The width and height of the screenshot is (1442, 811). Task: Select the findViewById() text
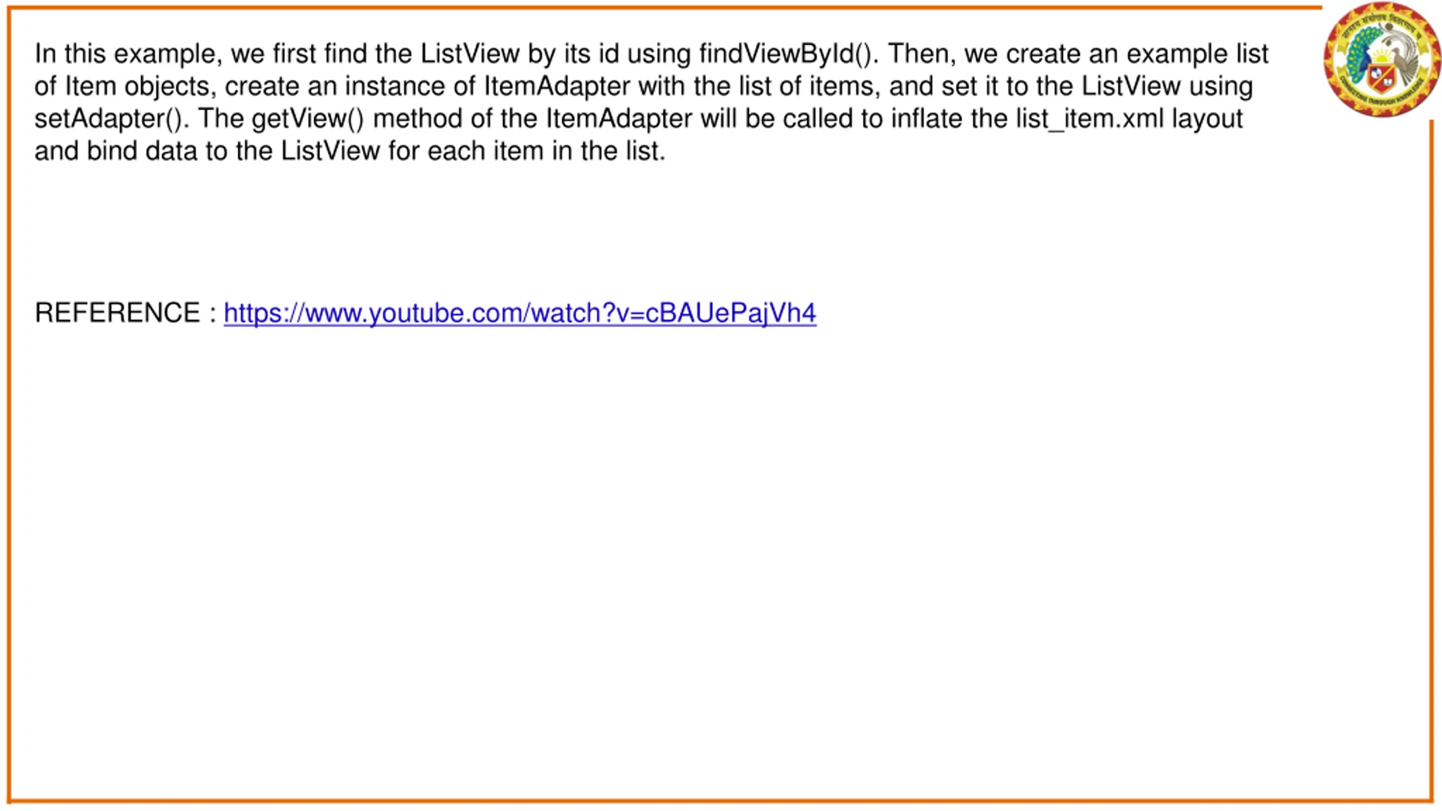[786, 54]
